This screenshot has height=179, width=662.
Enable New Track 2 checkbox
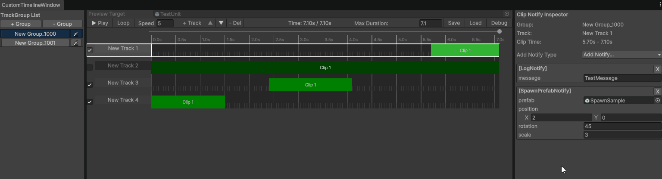(x=90, y=68)
